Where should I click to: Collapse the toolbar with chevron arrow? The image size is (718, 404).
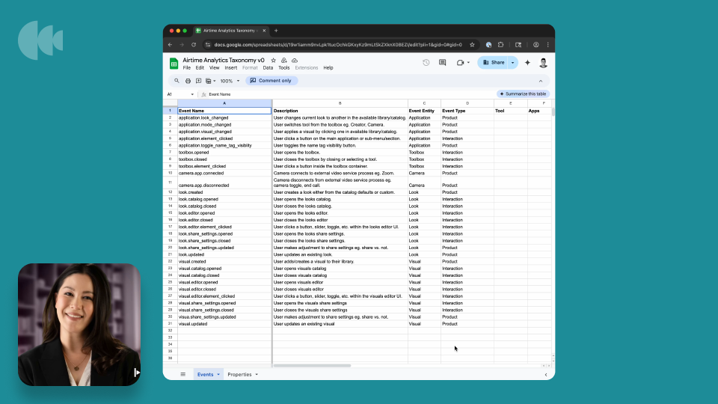pyautogui.click(x=541, y=81)
